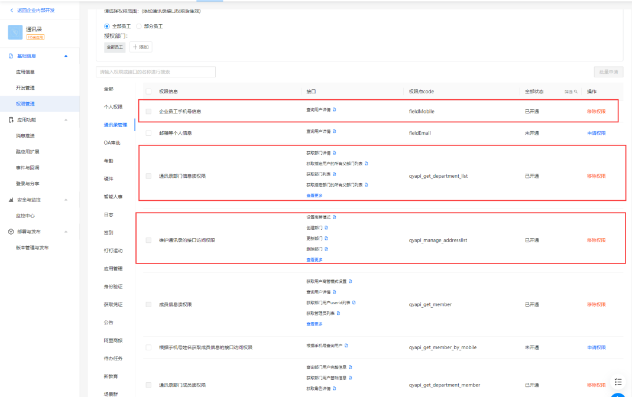The height and width of the screenshot is (397, 632).
Task: Open the floating checklist icon at bottom right
Action: 618,382
